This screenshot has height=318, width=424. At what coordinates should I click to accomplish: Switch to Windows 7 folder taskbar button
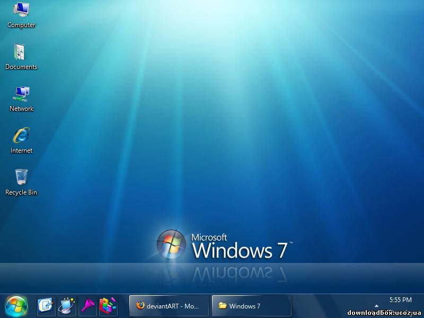pyautogui.click(x=252, y=306)
